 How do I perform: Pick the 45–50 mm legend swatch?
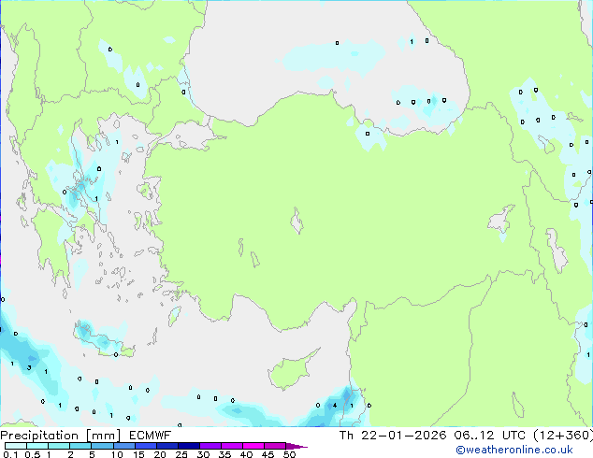click(275, 446)
